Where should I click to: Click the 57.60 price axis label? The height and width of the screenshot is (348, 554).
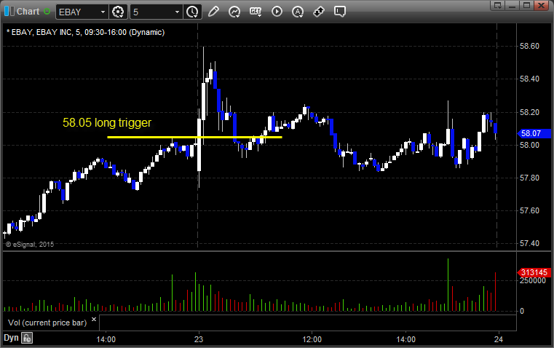pyautogui.click(x=529, y=210)
